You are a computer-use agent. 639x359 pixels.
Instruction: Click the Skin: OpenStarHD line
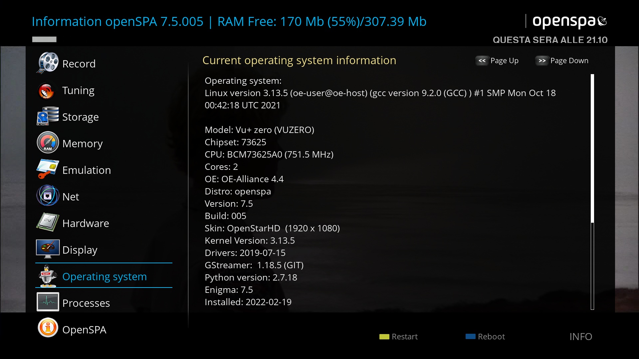272,228
